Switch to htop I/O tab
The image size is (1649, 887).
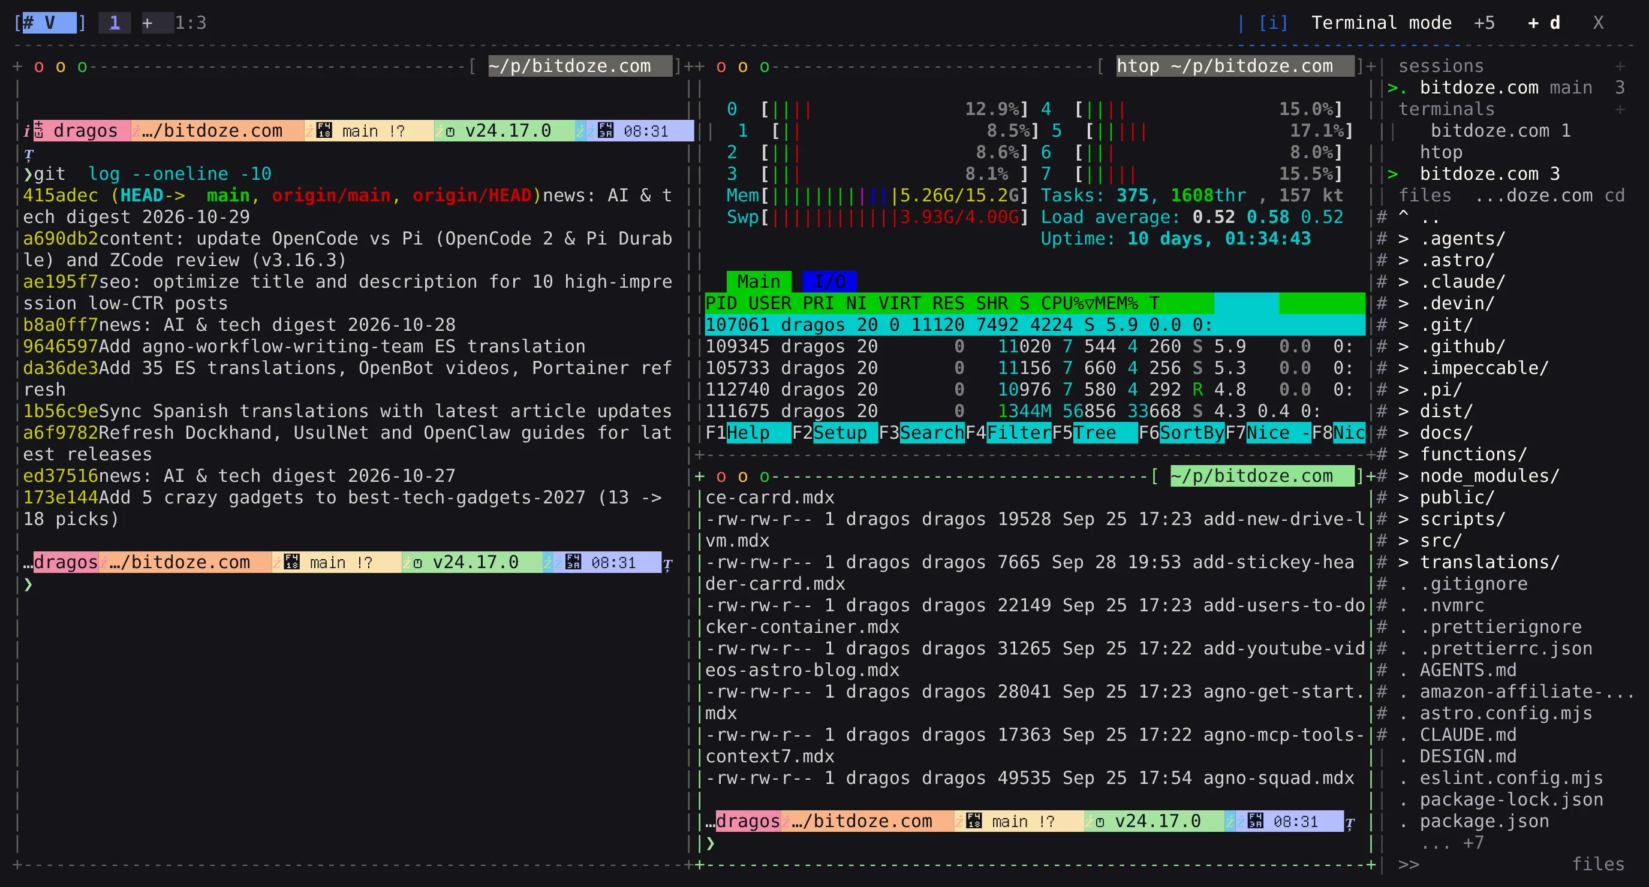tap(829, 282)
